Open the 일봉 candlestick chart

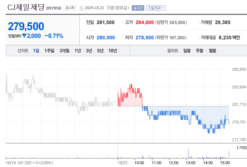click(187, 51)
